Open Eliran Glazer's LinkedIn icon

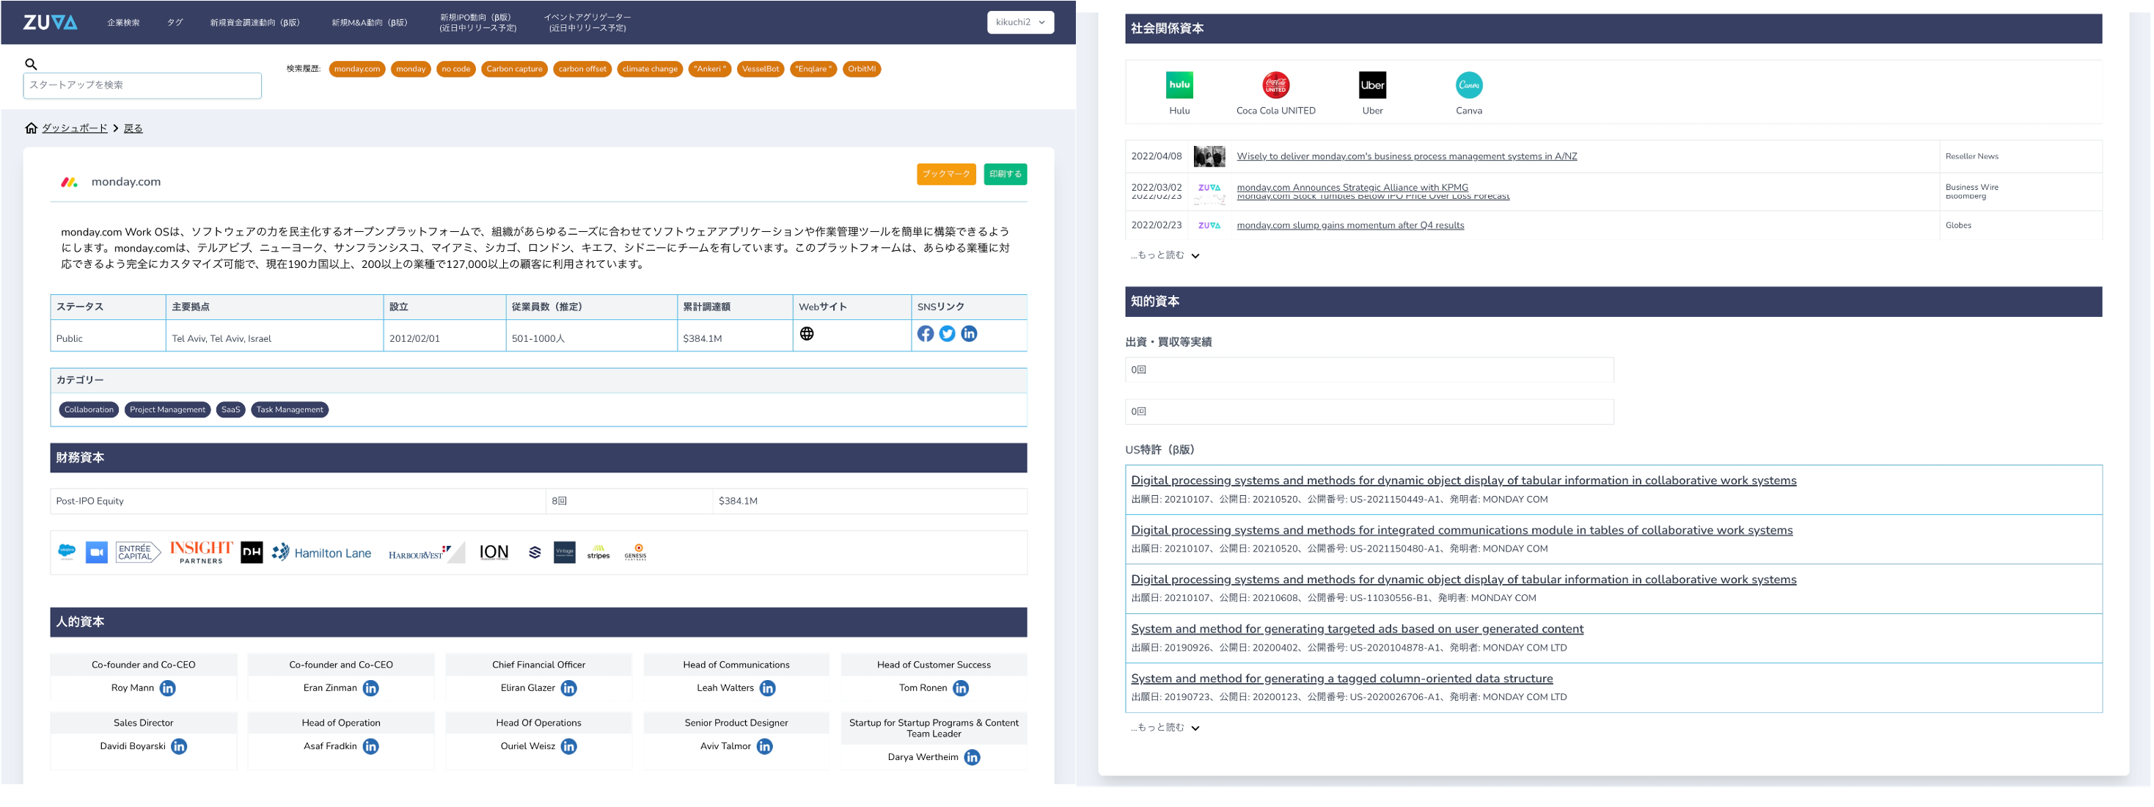pyautogui.click(x=568, y=688)
